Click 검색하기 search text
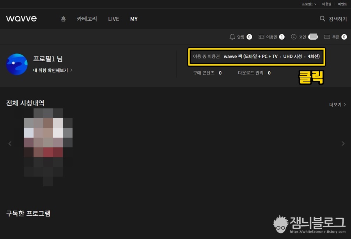Viewport: 351px width, 239px height. pos(338,19)
